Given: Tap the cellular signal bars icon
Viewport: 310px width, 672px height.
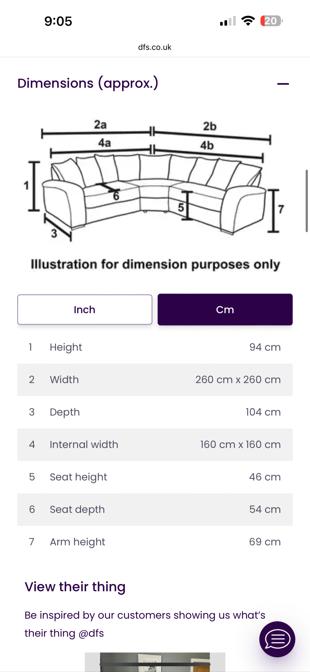Looking at the screenshot, I should click(228, 21).
